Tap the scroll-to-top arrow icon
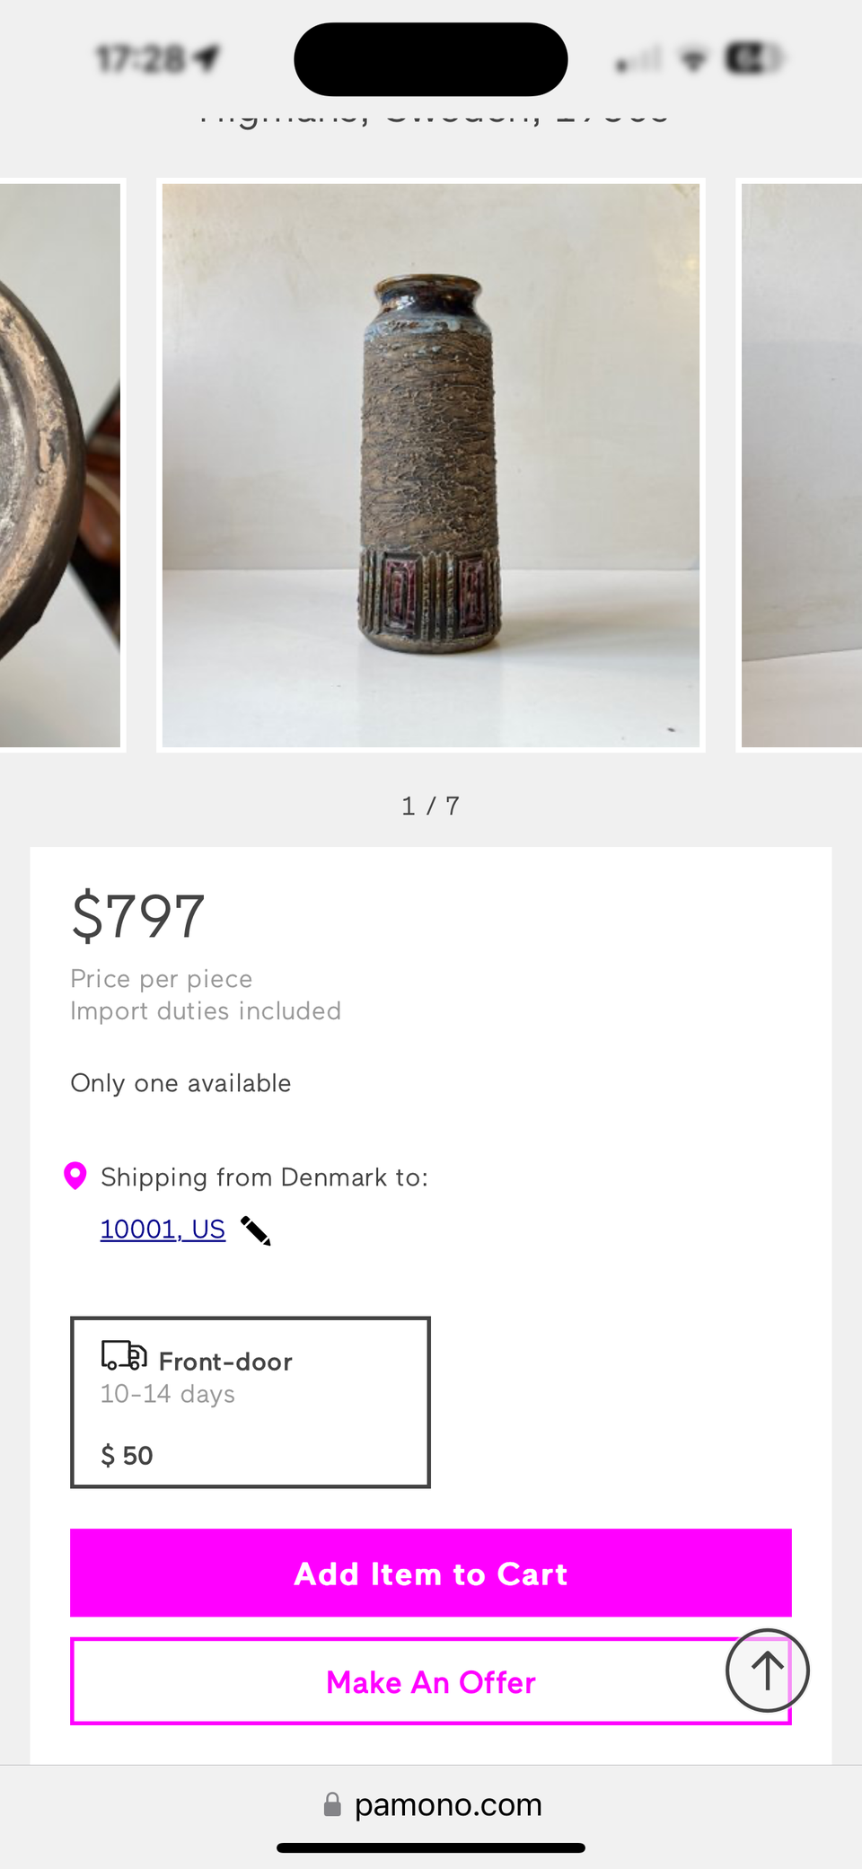The image size is (862, 1869). point(767,1671)
